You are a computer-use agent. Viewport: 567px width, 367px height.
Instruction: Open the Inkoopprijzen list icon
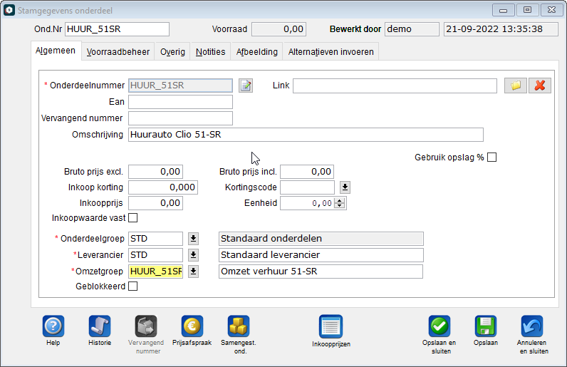pos(331,326)
